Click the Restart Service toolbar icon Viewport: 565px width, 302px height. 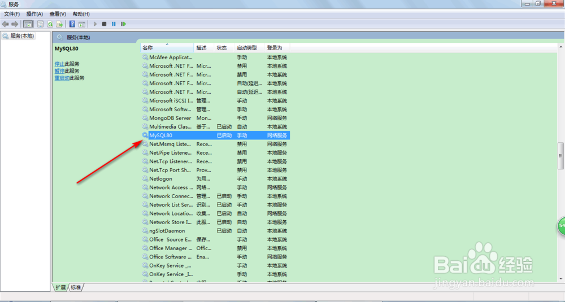tap(123, 24)
